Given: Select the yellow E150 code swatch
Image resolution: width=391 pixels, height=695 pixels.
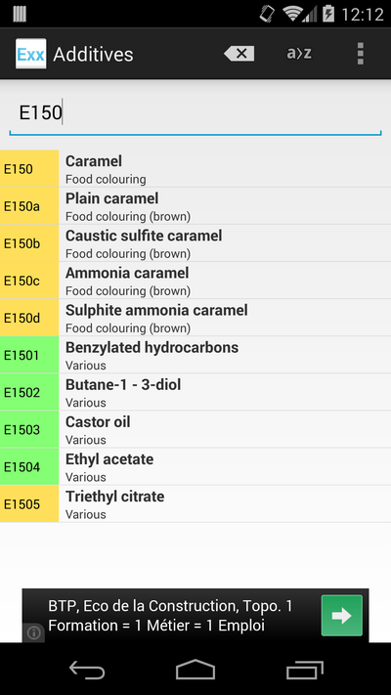Looking at the screenshot, I should [x=29, y=169].
